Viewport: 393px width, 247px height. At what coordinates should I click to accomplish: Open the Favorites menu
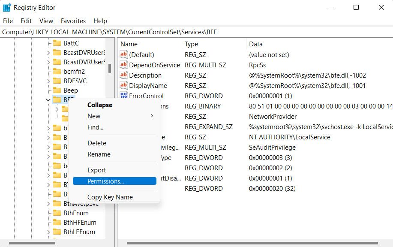pos(73,21)
